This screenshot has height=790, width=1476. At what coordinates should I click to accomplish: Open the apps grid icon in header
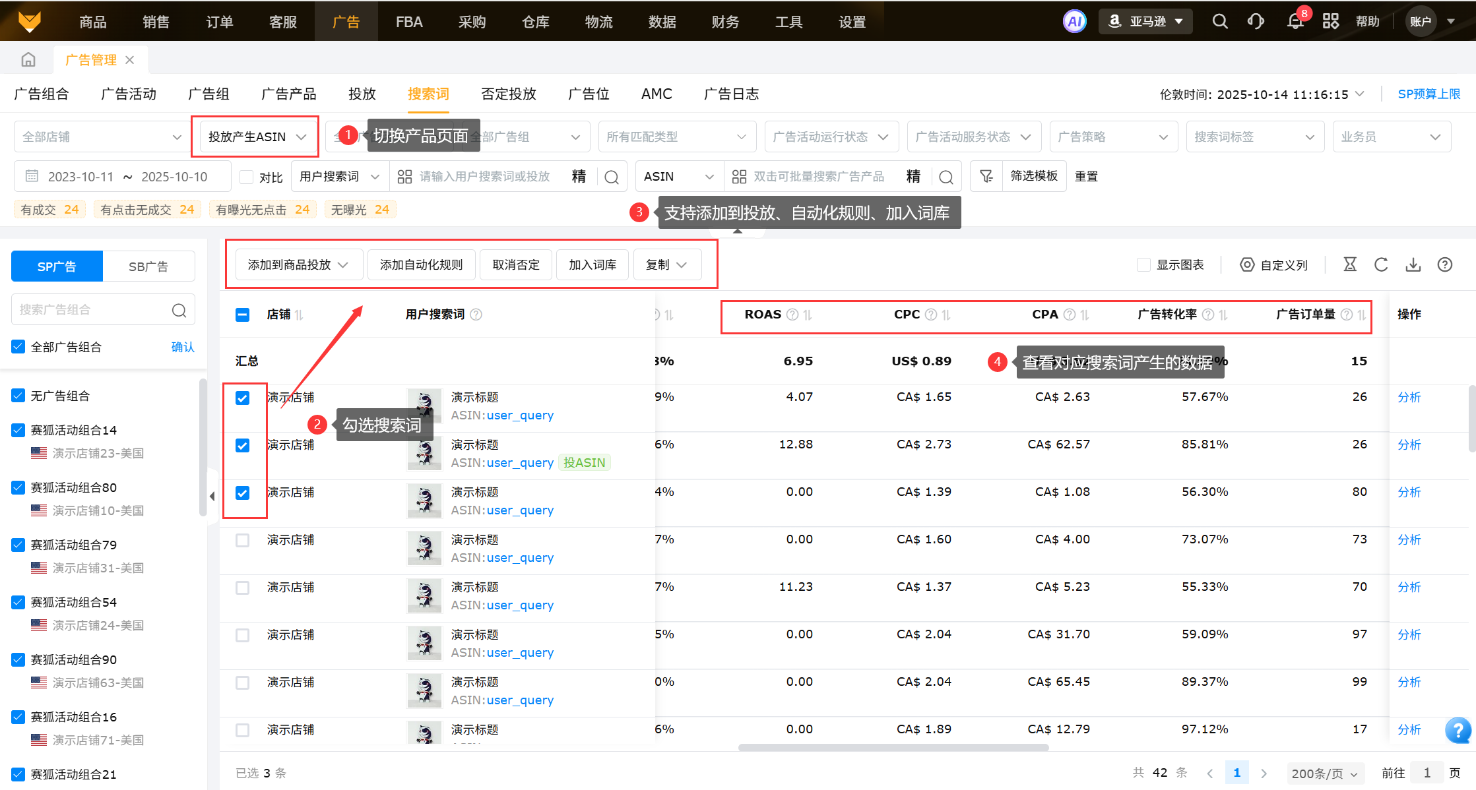[x=1331, y=21]
